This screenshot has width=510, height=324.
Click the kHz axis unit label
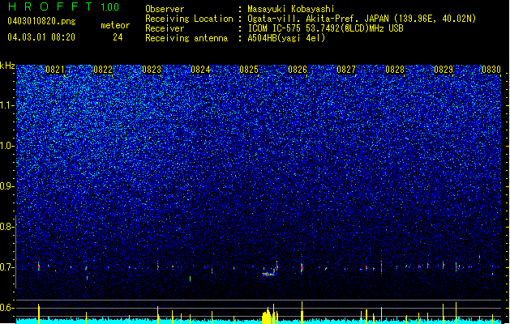[7, 66]
